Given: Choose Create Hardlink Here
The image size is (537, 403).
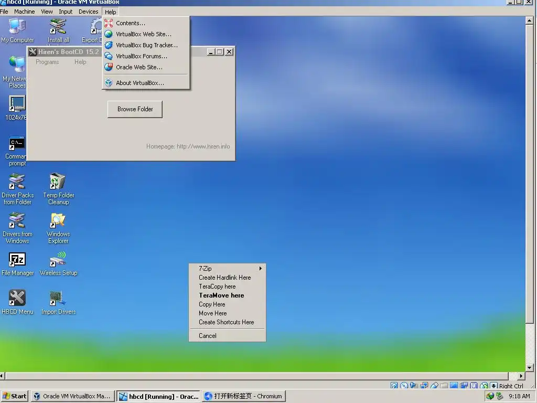Looking at the screenshot, I should coord(227,277).
